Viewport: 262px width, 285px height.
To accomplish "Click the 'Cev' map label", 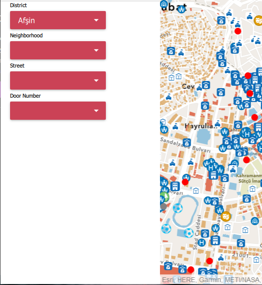I will point(188,87).
